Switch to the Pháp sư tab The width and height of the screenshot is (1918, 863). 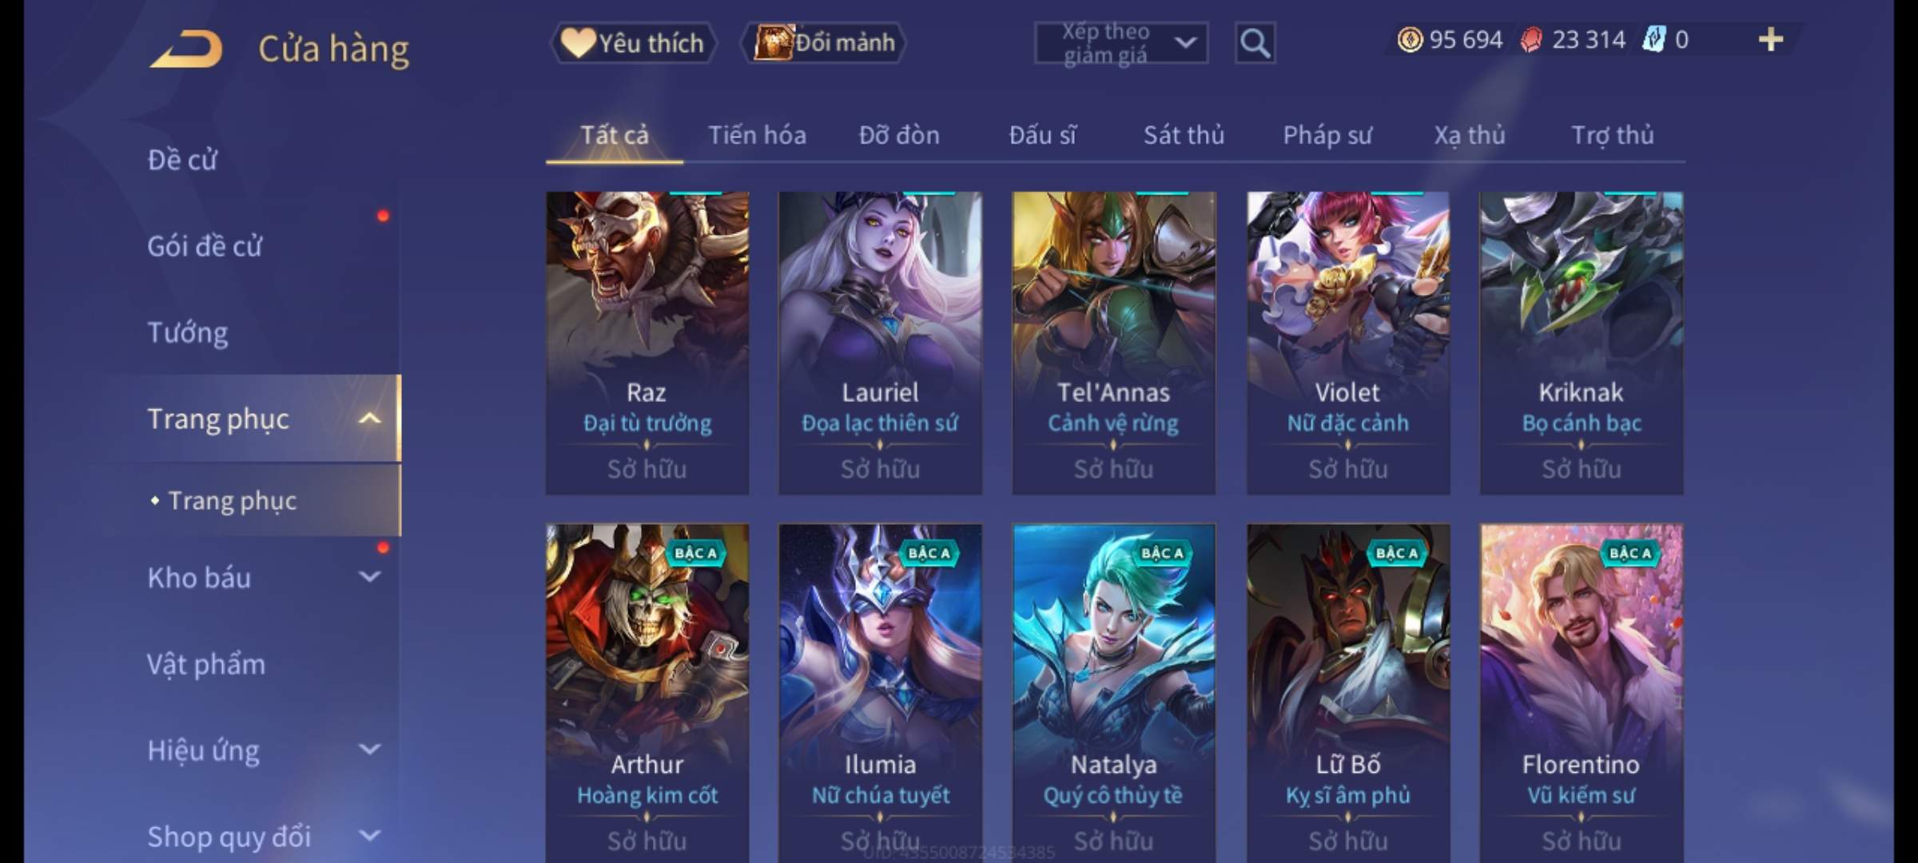pos(1327,135)
